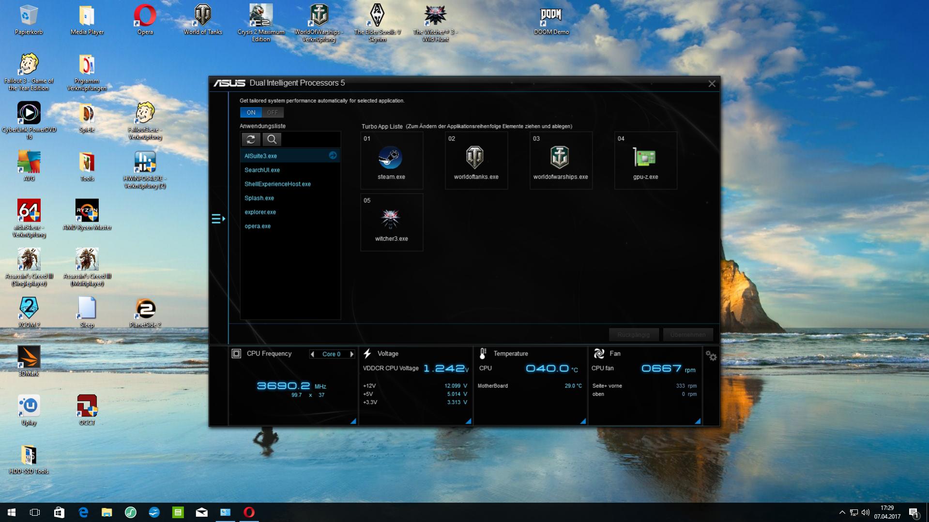Select the Opera desktop shortcut
The width and height of the screenshot is (929, 522).
(x=145, y=20)
